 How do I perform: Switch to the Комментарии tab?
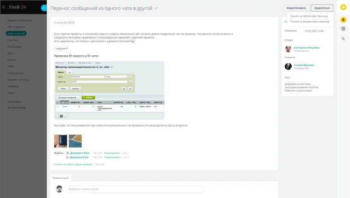tap(61, 178)
